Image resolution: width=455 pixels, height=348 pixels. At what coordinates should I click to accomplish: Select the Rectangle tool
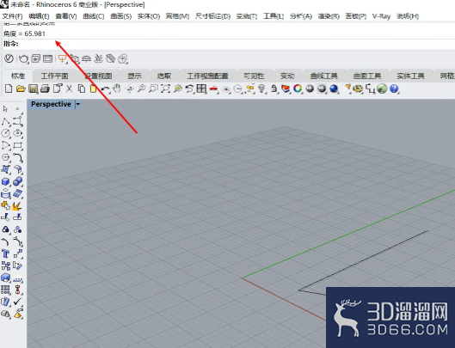[18, 145]
